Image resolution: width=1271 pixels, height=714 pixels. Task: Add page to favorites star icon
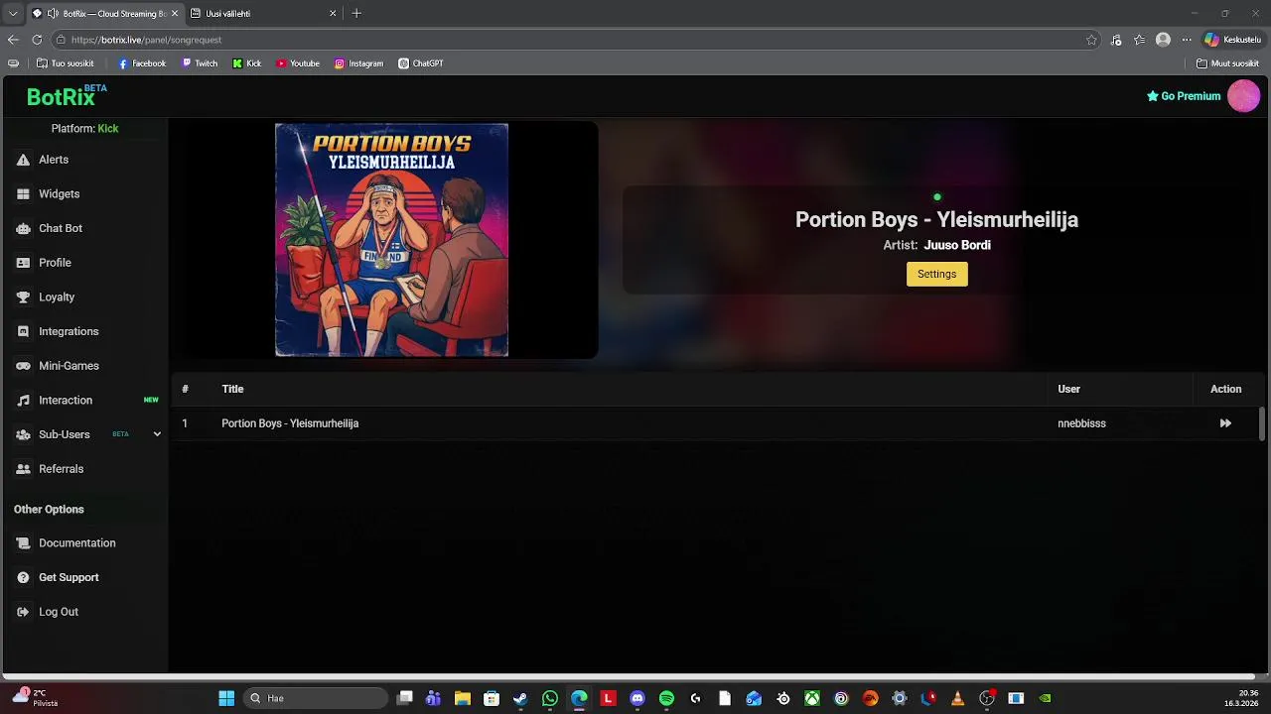pos(1091,40)
